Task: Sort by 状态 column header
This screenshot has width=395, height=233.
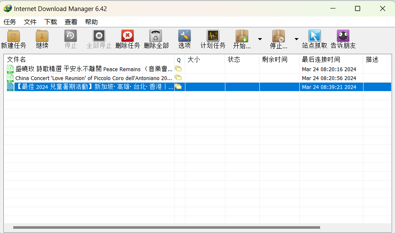Action: pyautogui.click(x=242, y=59)
